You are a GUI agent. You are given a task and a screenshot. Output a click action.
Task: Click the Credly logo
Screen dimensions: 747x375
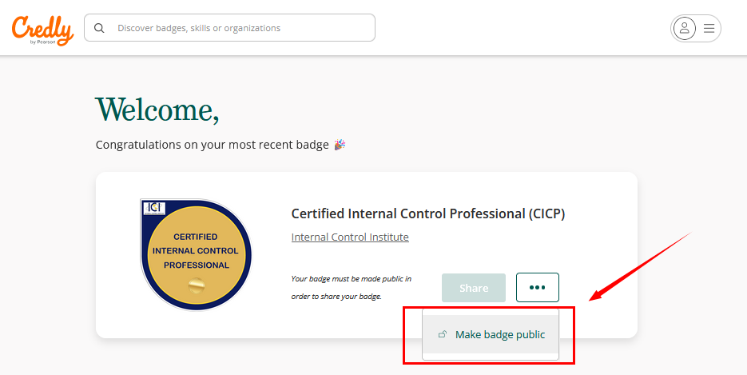pyautogui.click(x=42, y=30)
